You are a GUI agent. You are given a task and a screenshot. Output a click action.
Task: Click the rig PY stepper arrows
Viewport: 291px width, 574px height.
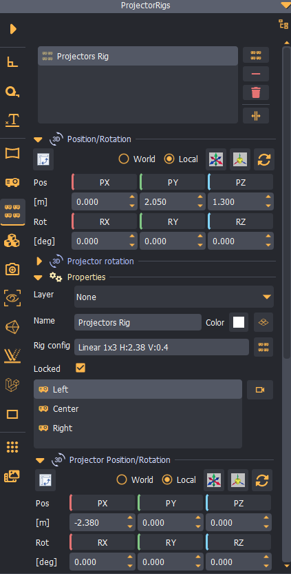pyautogui.click(x=200, y=201)
